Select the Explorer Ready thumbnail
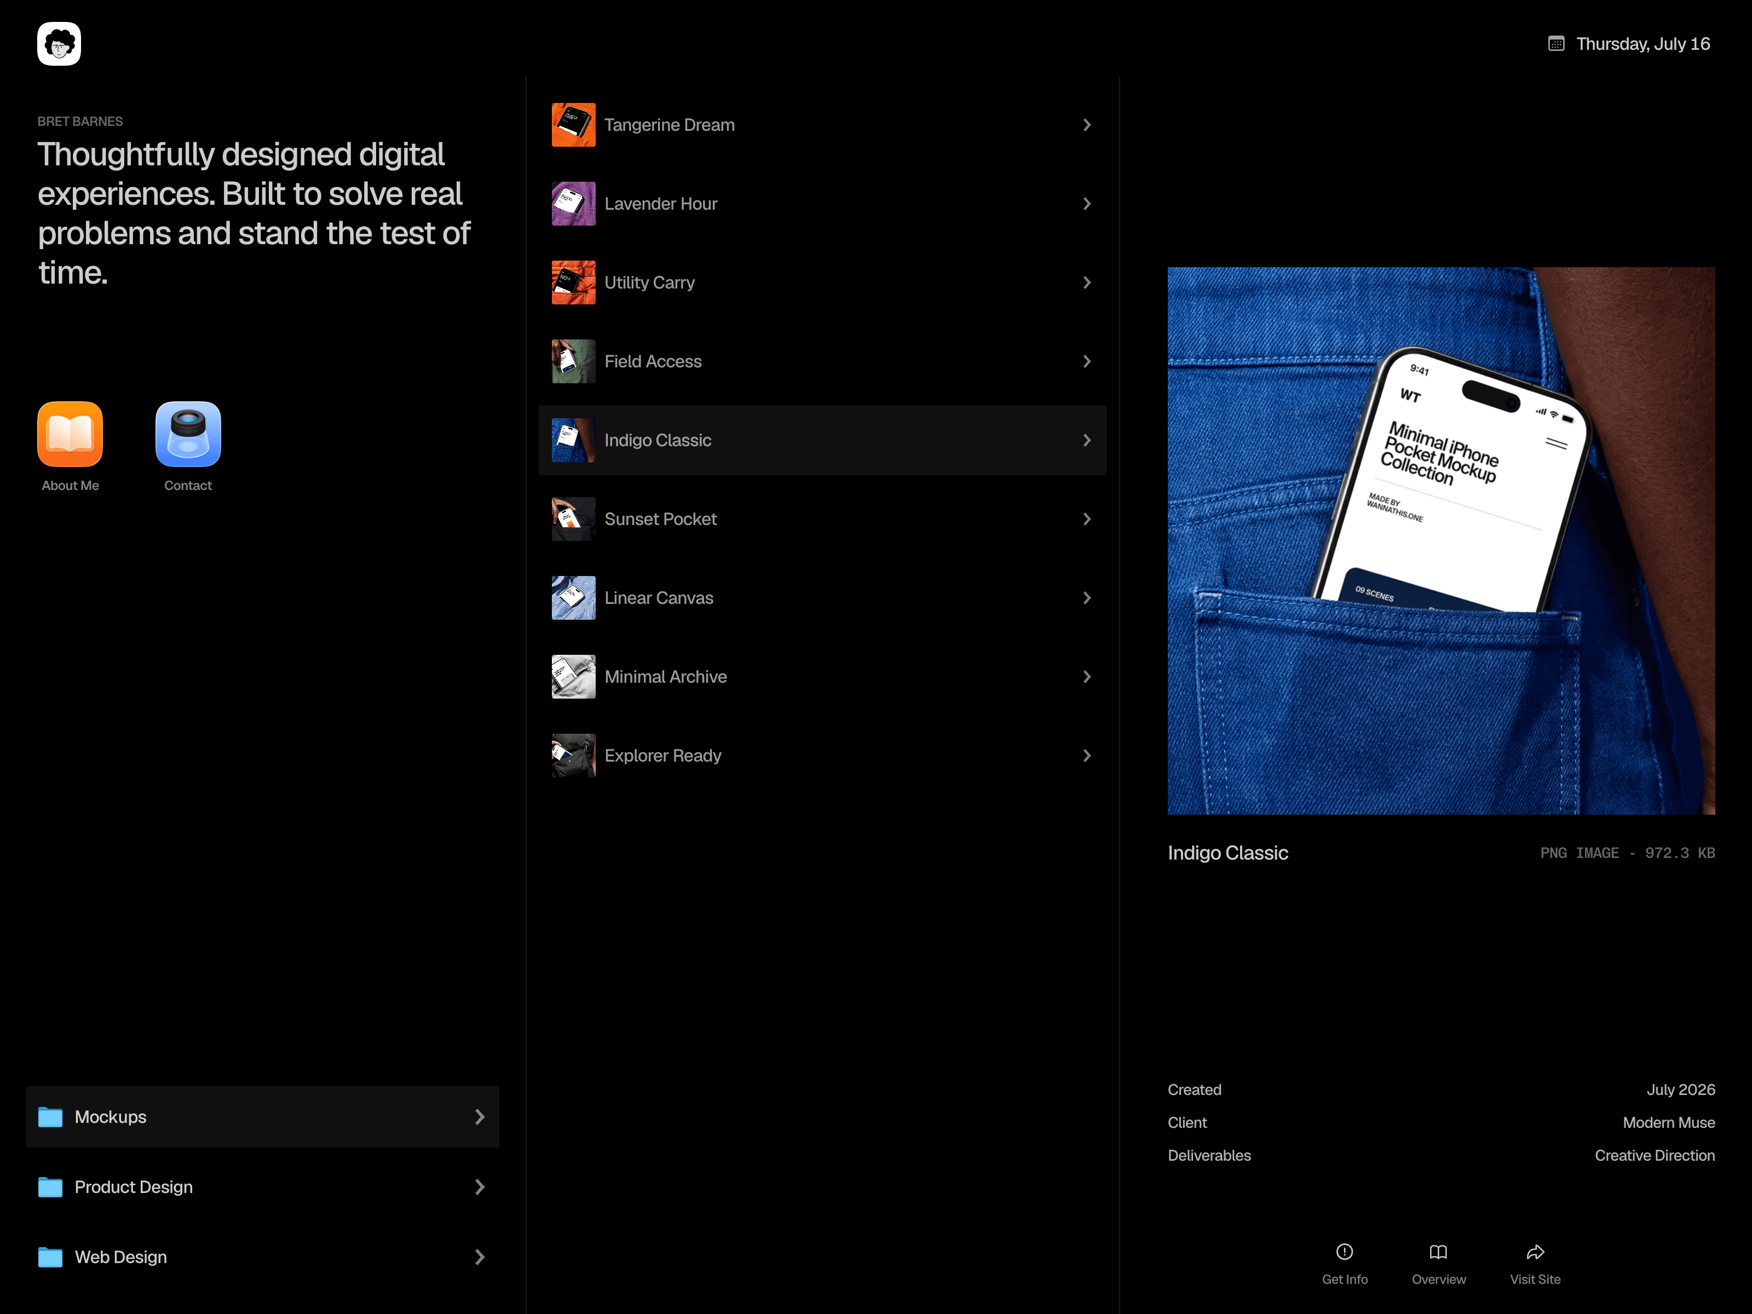This screenshot has width=1752, height=1314. [x=573, y=755]
